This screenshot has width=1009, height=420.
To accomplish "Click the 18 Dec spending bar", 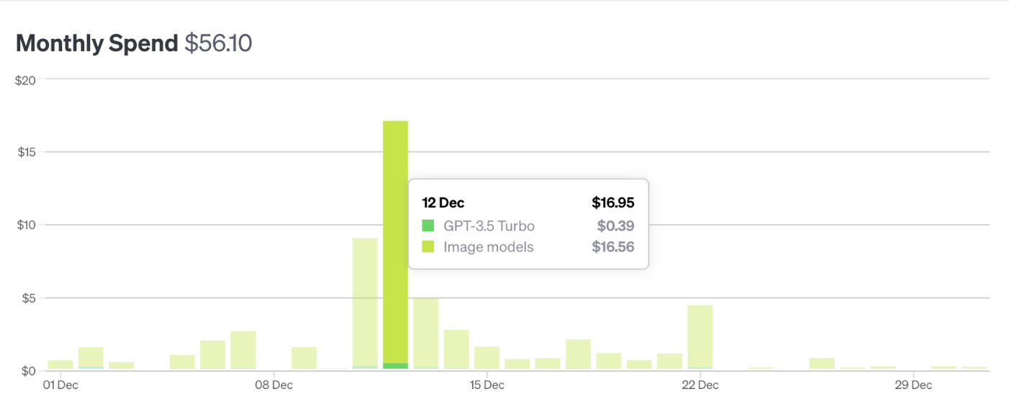I will point(578,354).
